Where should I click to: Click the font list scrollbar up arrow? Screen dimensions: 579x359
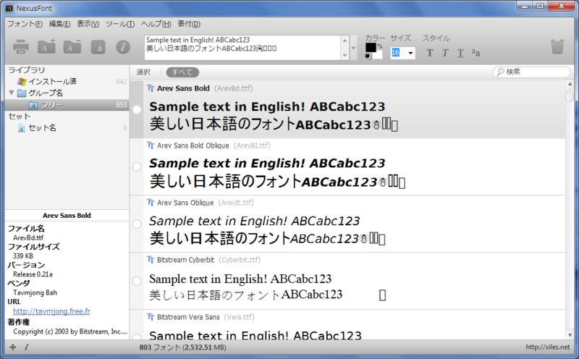click(x=570, y=84)
